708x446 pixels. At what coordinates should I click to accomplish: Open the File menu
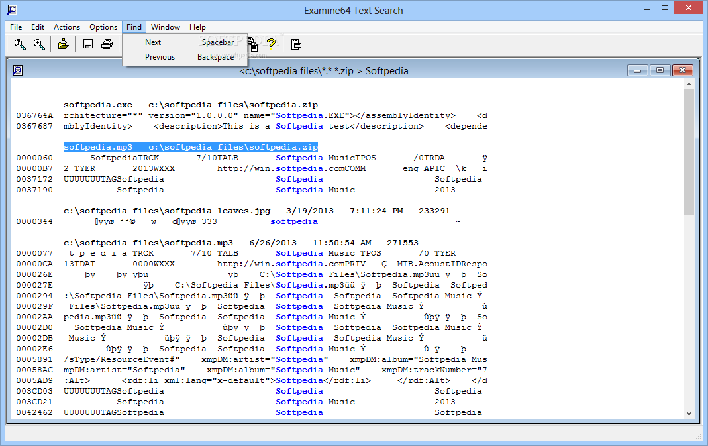16,27
